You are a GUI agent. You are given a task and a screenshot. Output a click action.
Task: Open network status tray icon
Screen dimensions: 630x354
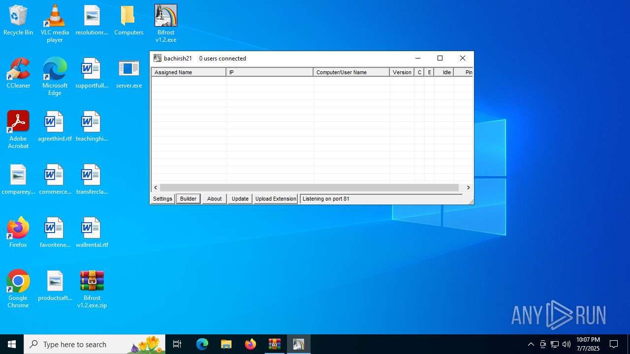555,344
